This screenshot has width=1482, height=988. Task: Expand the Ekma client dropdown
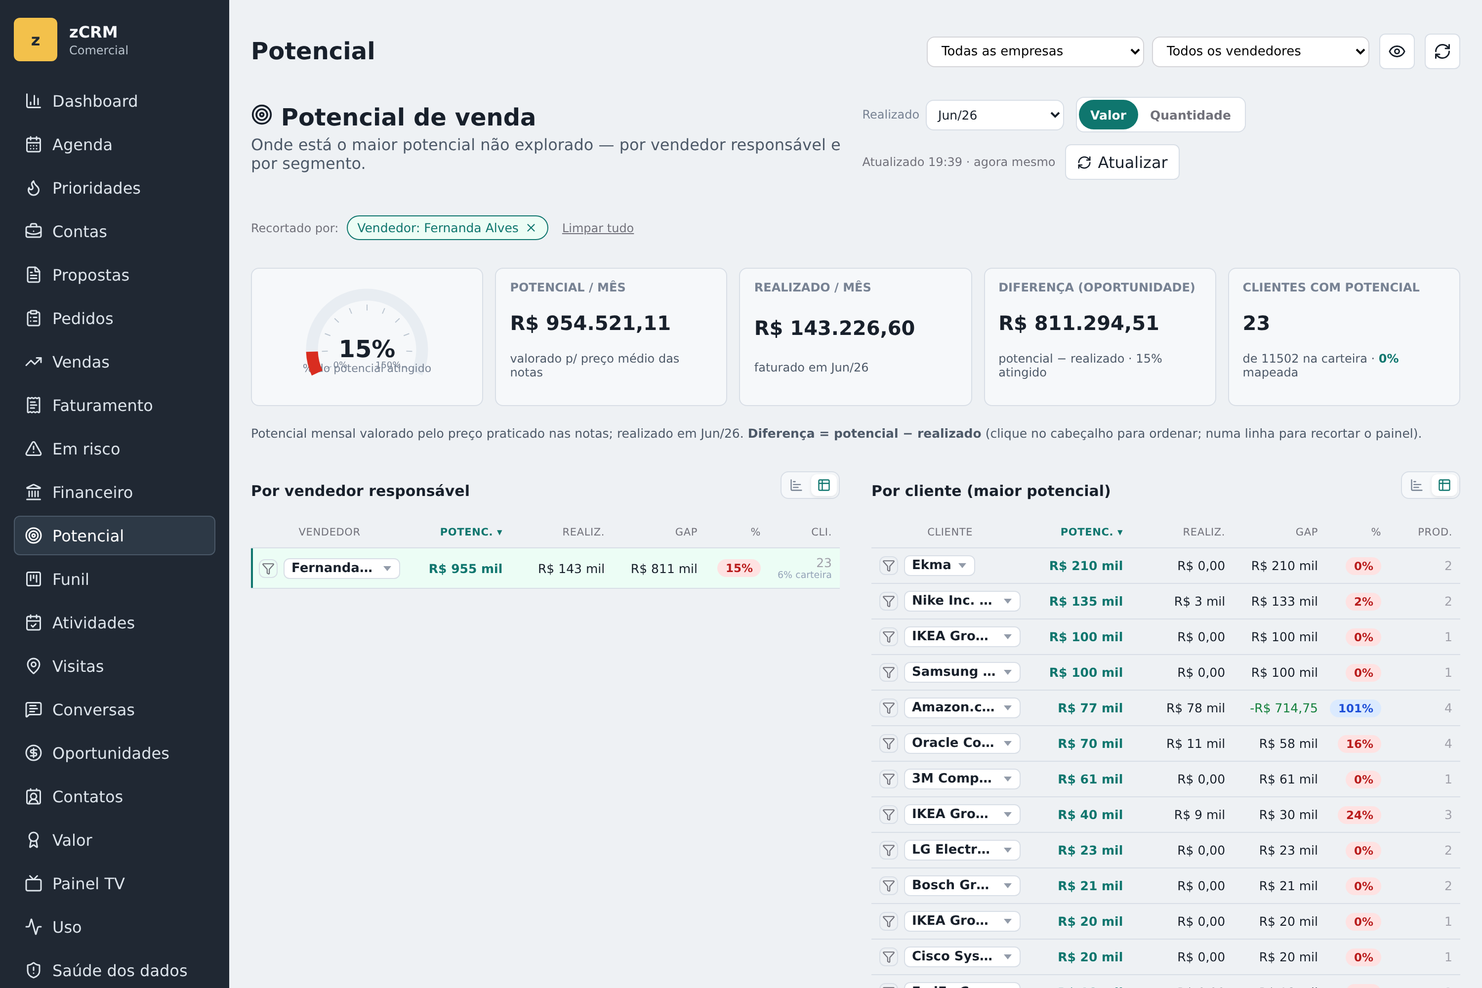coord(939,565)
